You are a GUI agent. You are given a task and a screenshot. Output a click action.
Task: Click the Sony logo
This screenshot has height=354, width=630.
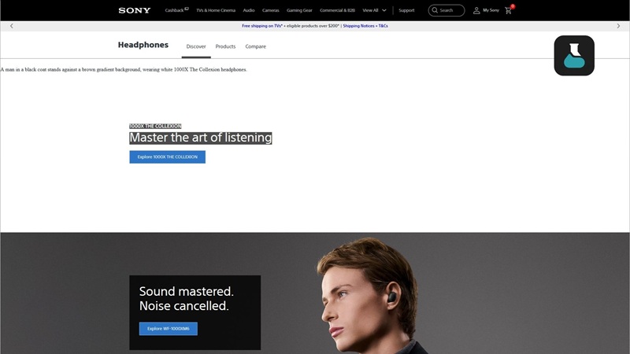coord(135,10)
